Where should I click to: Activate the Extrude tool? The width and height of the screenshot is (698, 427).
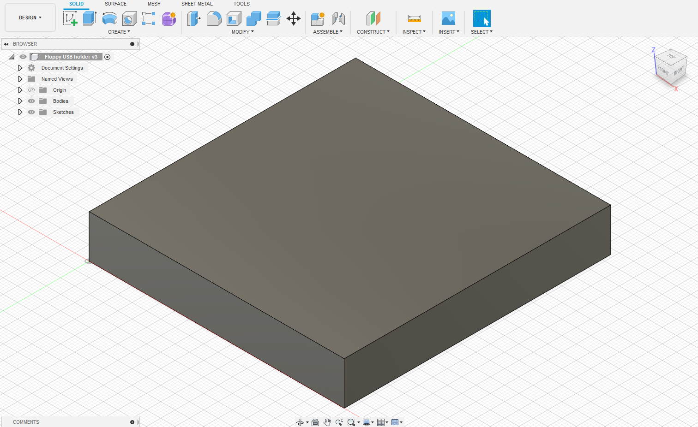pos(90,18)
